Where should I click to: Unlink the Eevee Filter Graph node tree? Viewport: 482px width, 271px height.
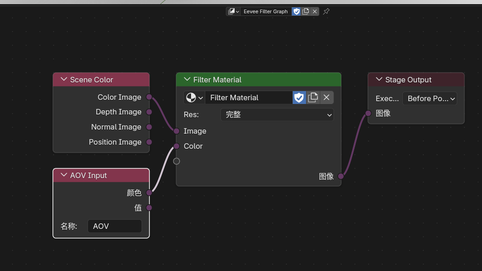pos(314,11)
